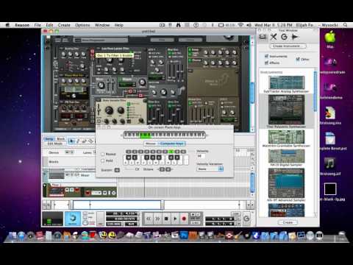Click the Create Instrument button
The width and height of the screenshot is (353, 265).
point(288,46)
